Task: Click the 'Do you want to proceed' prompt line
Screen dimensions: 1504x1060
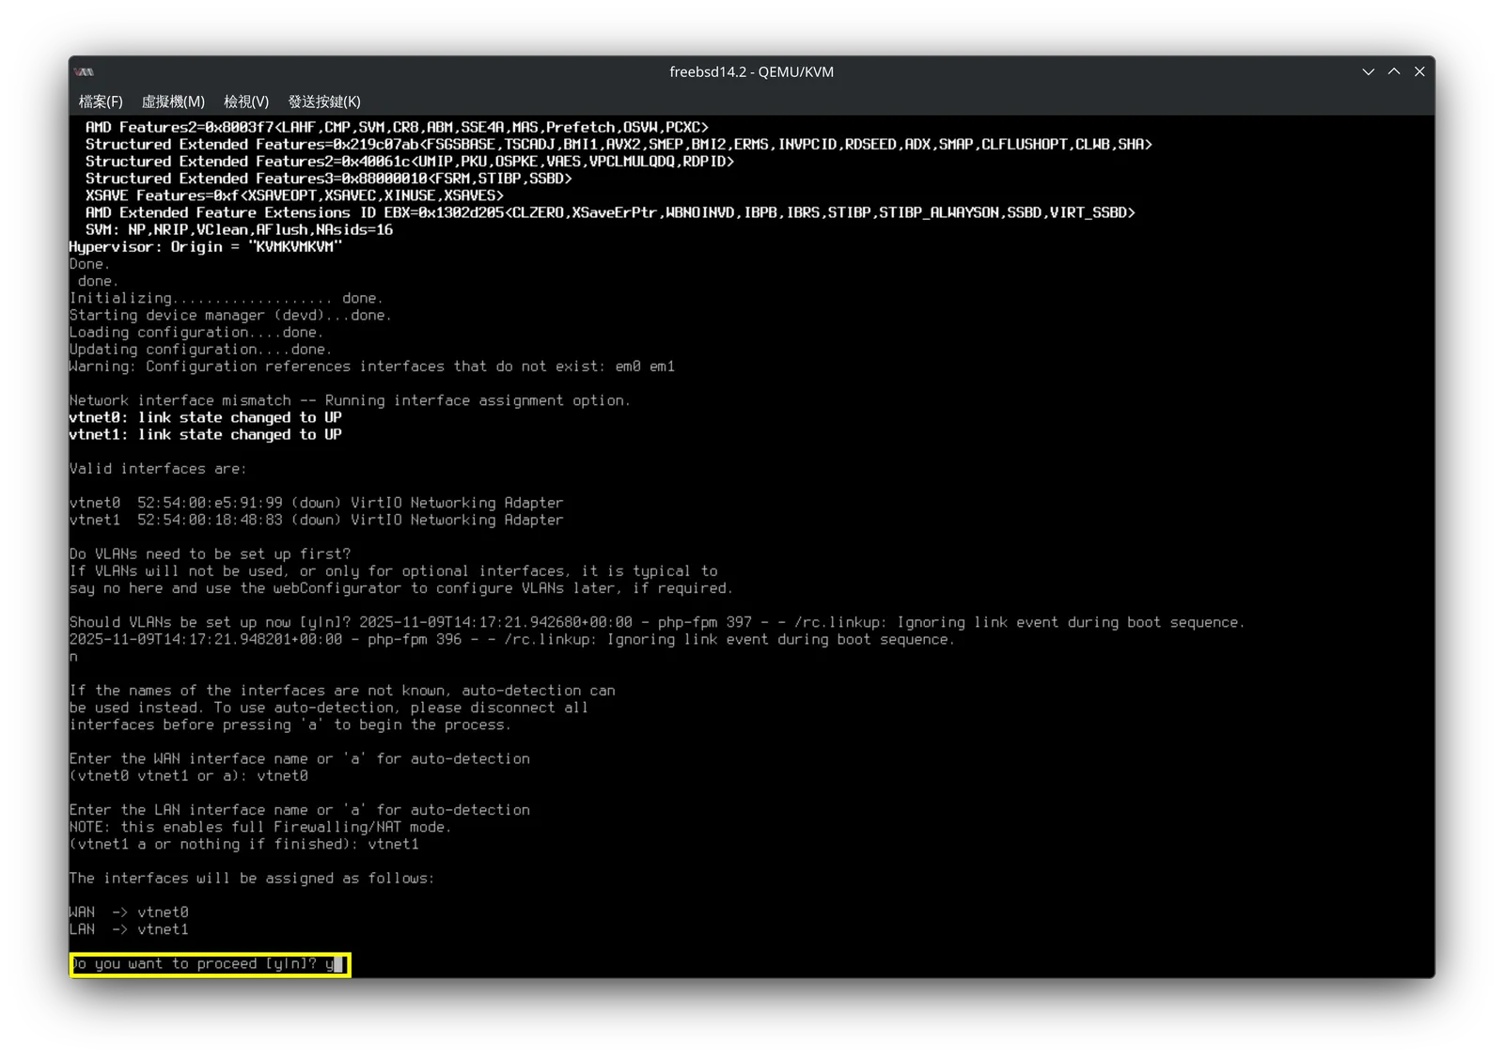Action: coord(210,964)
